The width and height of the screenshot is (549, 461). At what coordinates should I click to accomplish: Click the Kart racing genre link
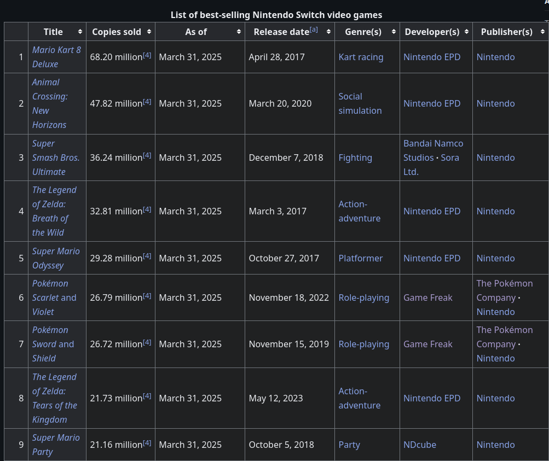click(361, 57)
